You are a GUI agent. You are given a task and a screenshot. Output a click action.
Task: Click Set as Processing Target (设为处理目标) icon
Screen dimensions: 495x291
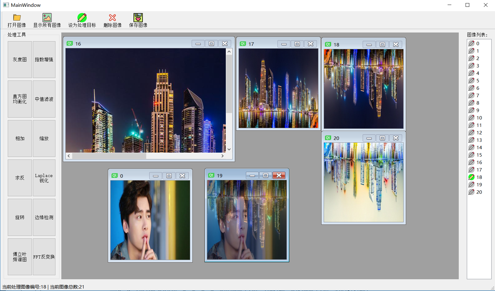[82, 18]
